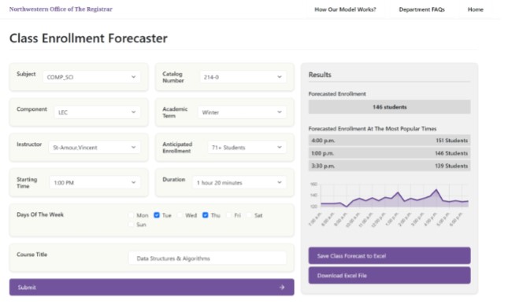Open the Instructor St-Amour dropdown
The height and width of the screenshot is (304, 508).
pyautogui.click(x=95, y=148)
